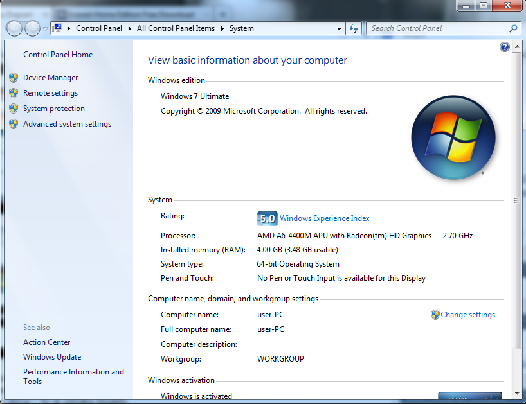Viewport: 526px width, 404px height.
Task: Open Remote settings link
Action: click(x=50, y=93)
